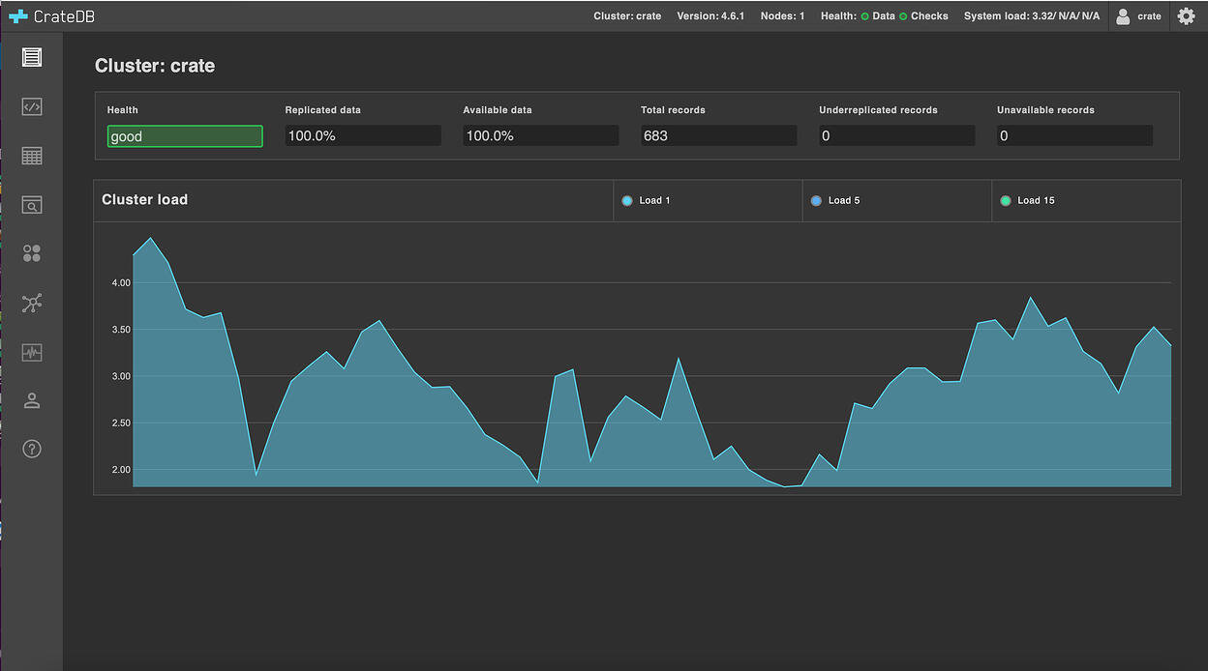Open the Monitoring icon
The height and width of the screenshot is (671, 1208).
pyautogui.click(x=32, y=352)
